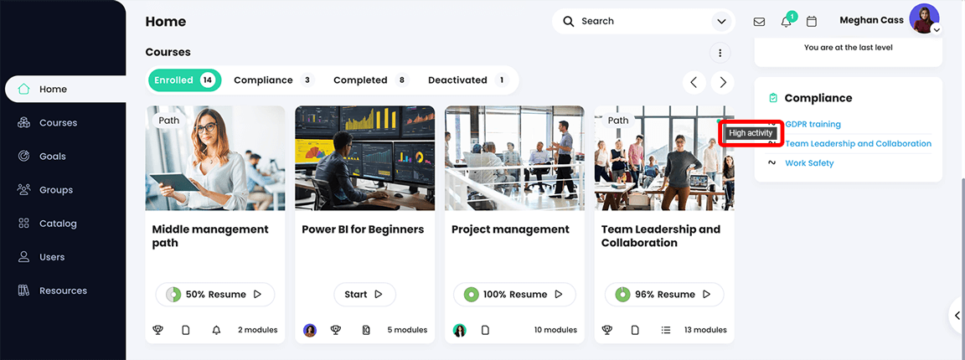Viewport: 965px width, 360px height.
Task: Click the Middle management path title
Action: click(210, 236)
